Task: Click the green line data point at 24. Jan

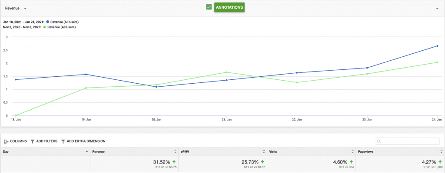Action: (437, 62)
